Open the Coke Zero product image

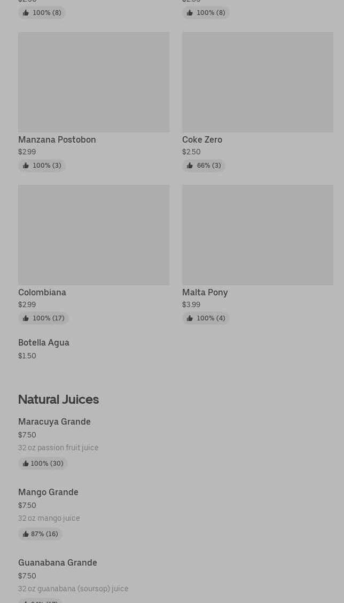(257, 82)
